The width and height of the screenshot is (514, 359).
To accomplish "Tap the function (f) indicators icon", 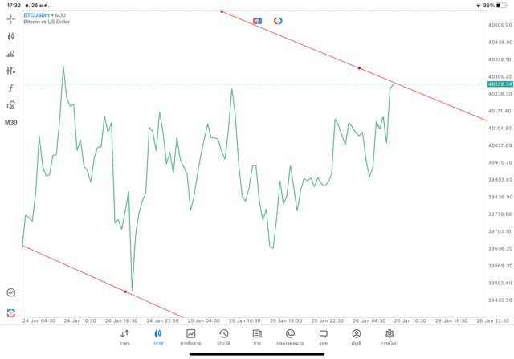I will tap(11, 88).
